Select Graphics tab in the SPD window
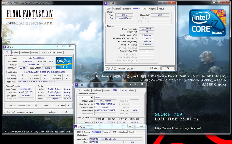This screenshot has width=232, height=144. click(x=123, y=90)
